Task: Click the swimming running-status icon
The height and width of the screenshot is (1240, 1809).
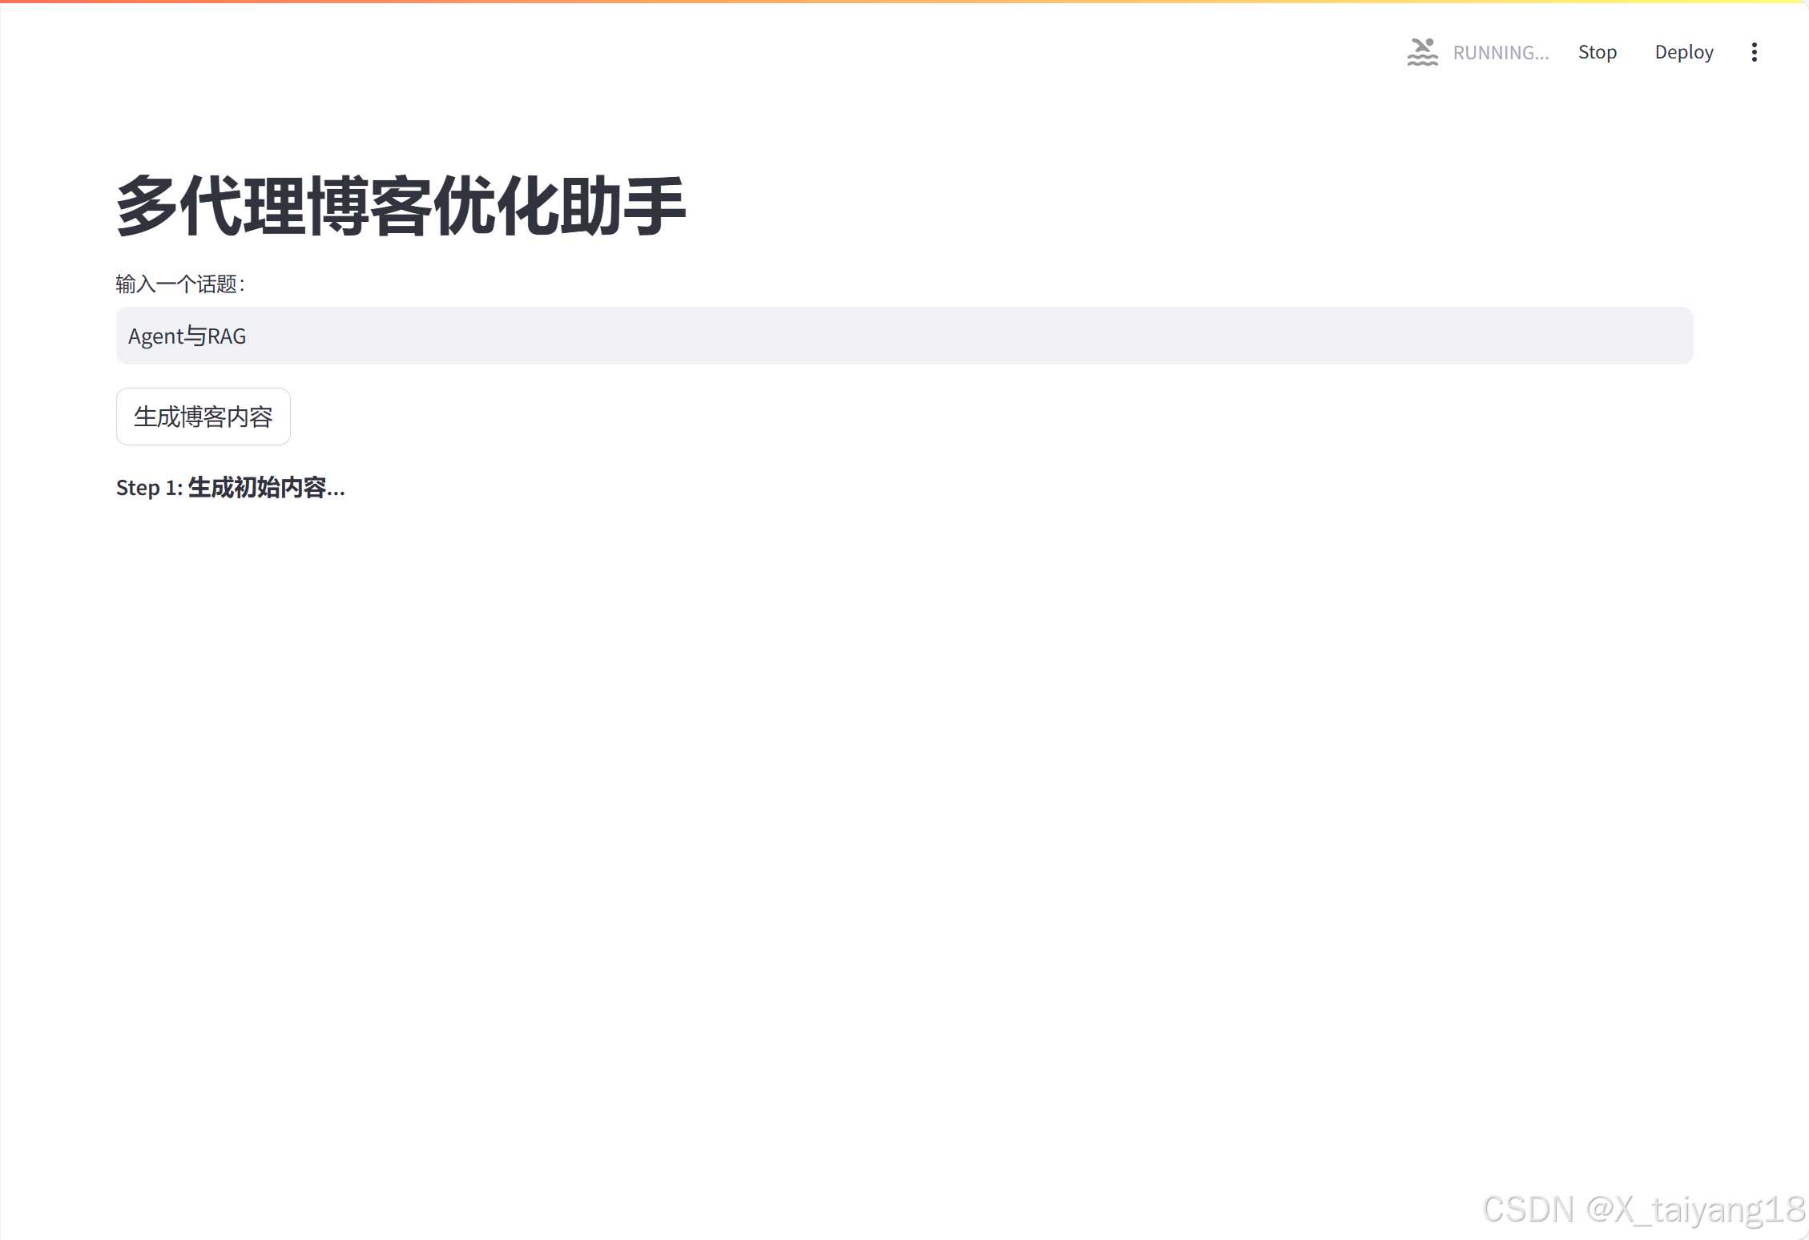Action: coord(1422,52)
